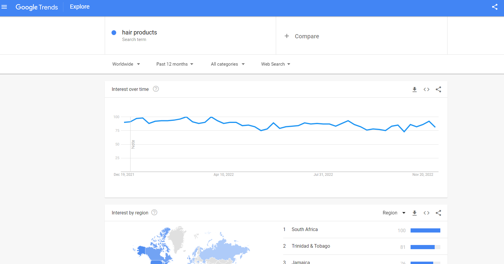The height and width of the screenshot is (264, 504).
Task: Edit the hair products search term
Action: (x=140, y=33)
